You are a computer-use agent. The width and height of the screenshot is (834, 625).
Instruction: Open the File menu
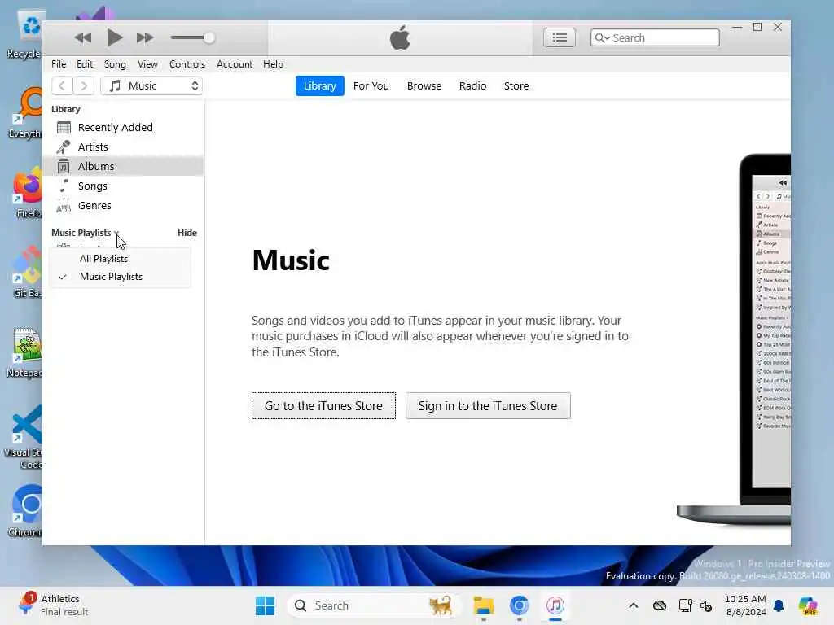tap(59, 64)
